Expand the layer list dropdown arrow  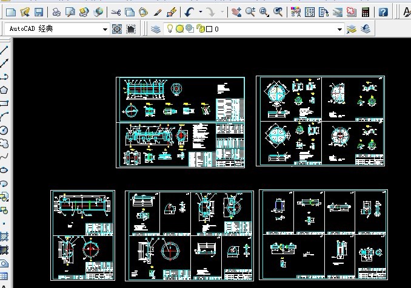(339, 29)
